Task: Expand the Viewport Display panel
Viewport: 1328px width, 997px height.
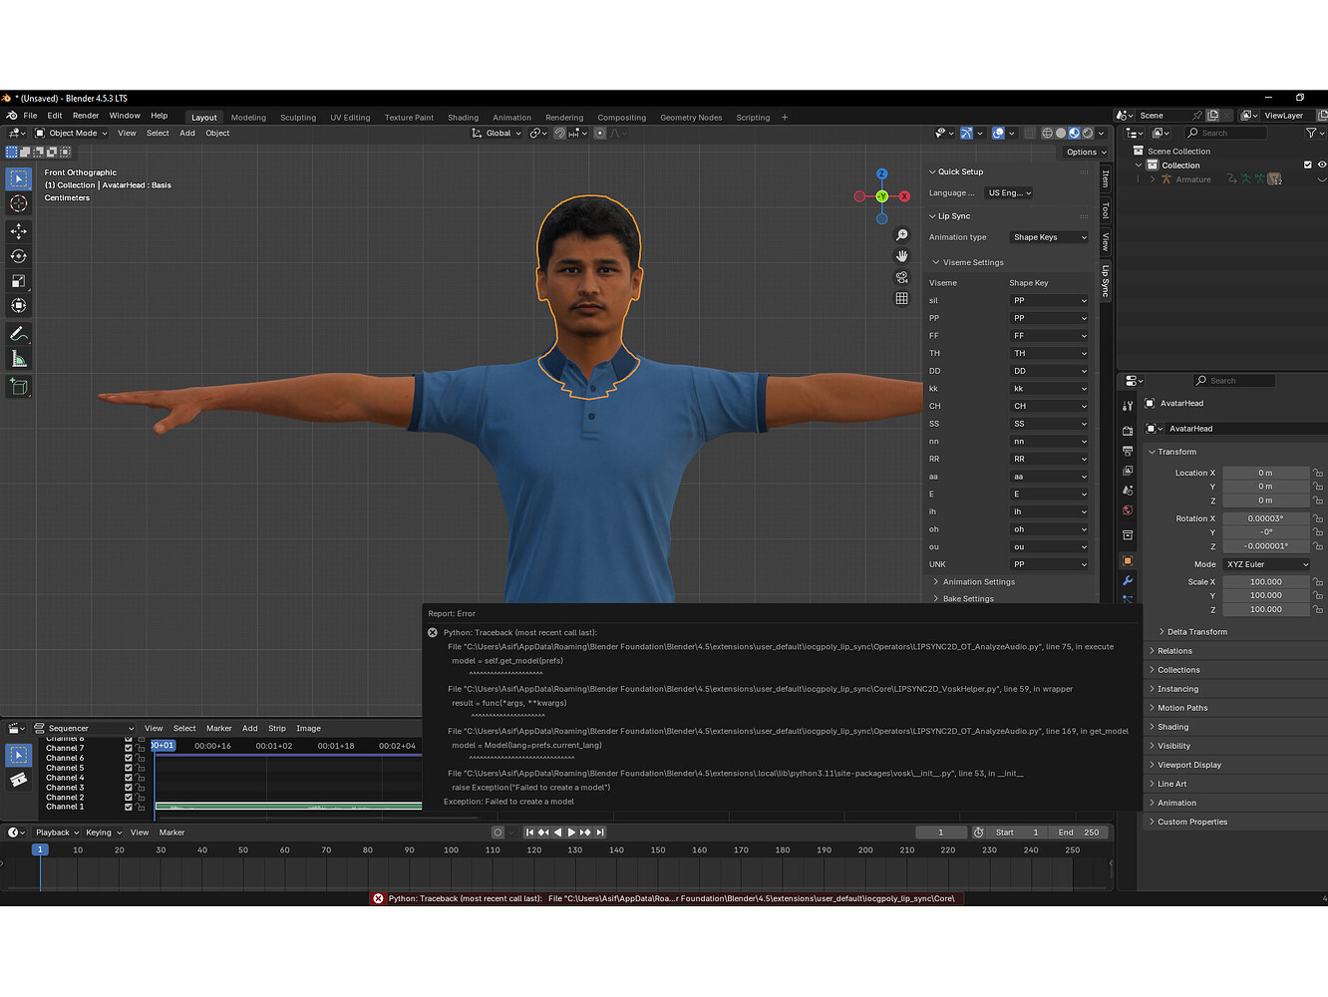Action: pos(1188,765)
